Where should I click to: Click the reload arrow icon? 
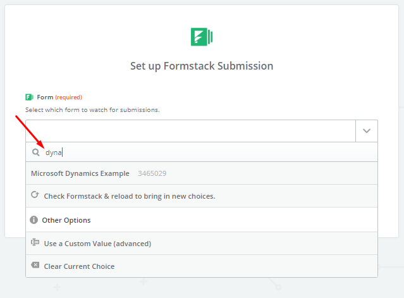coord(35,196)
